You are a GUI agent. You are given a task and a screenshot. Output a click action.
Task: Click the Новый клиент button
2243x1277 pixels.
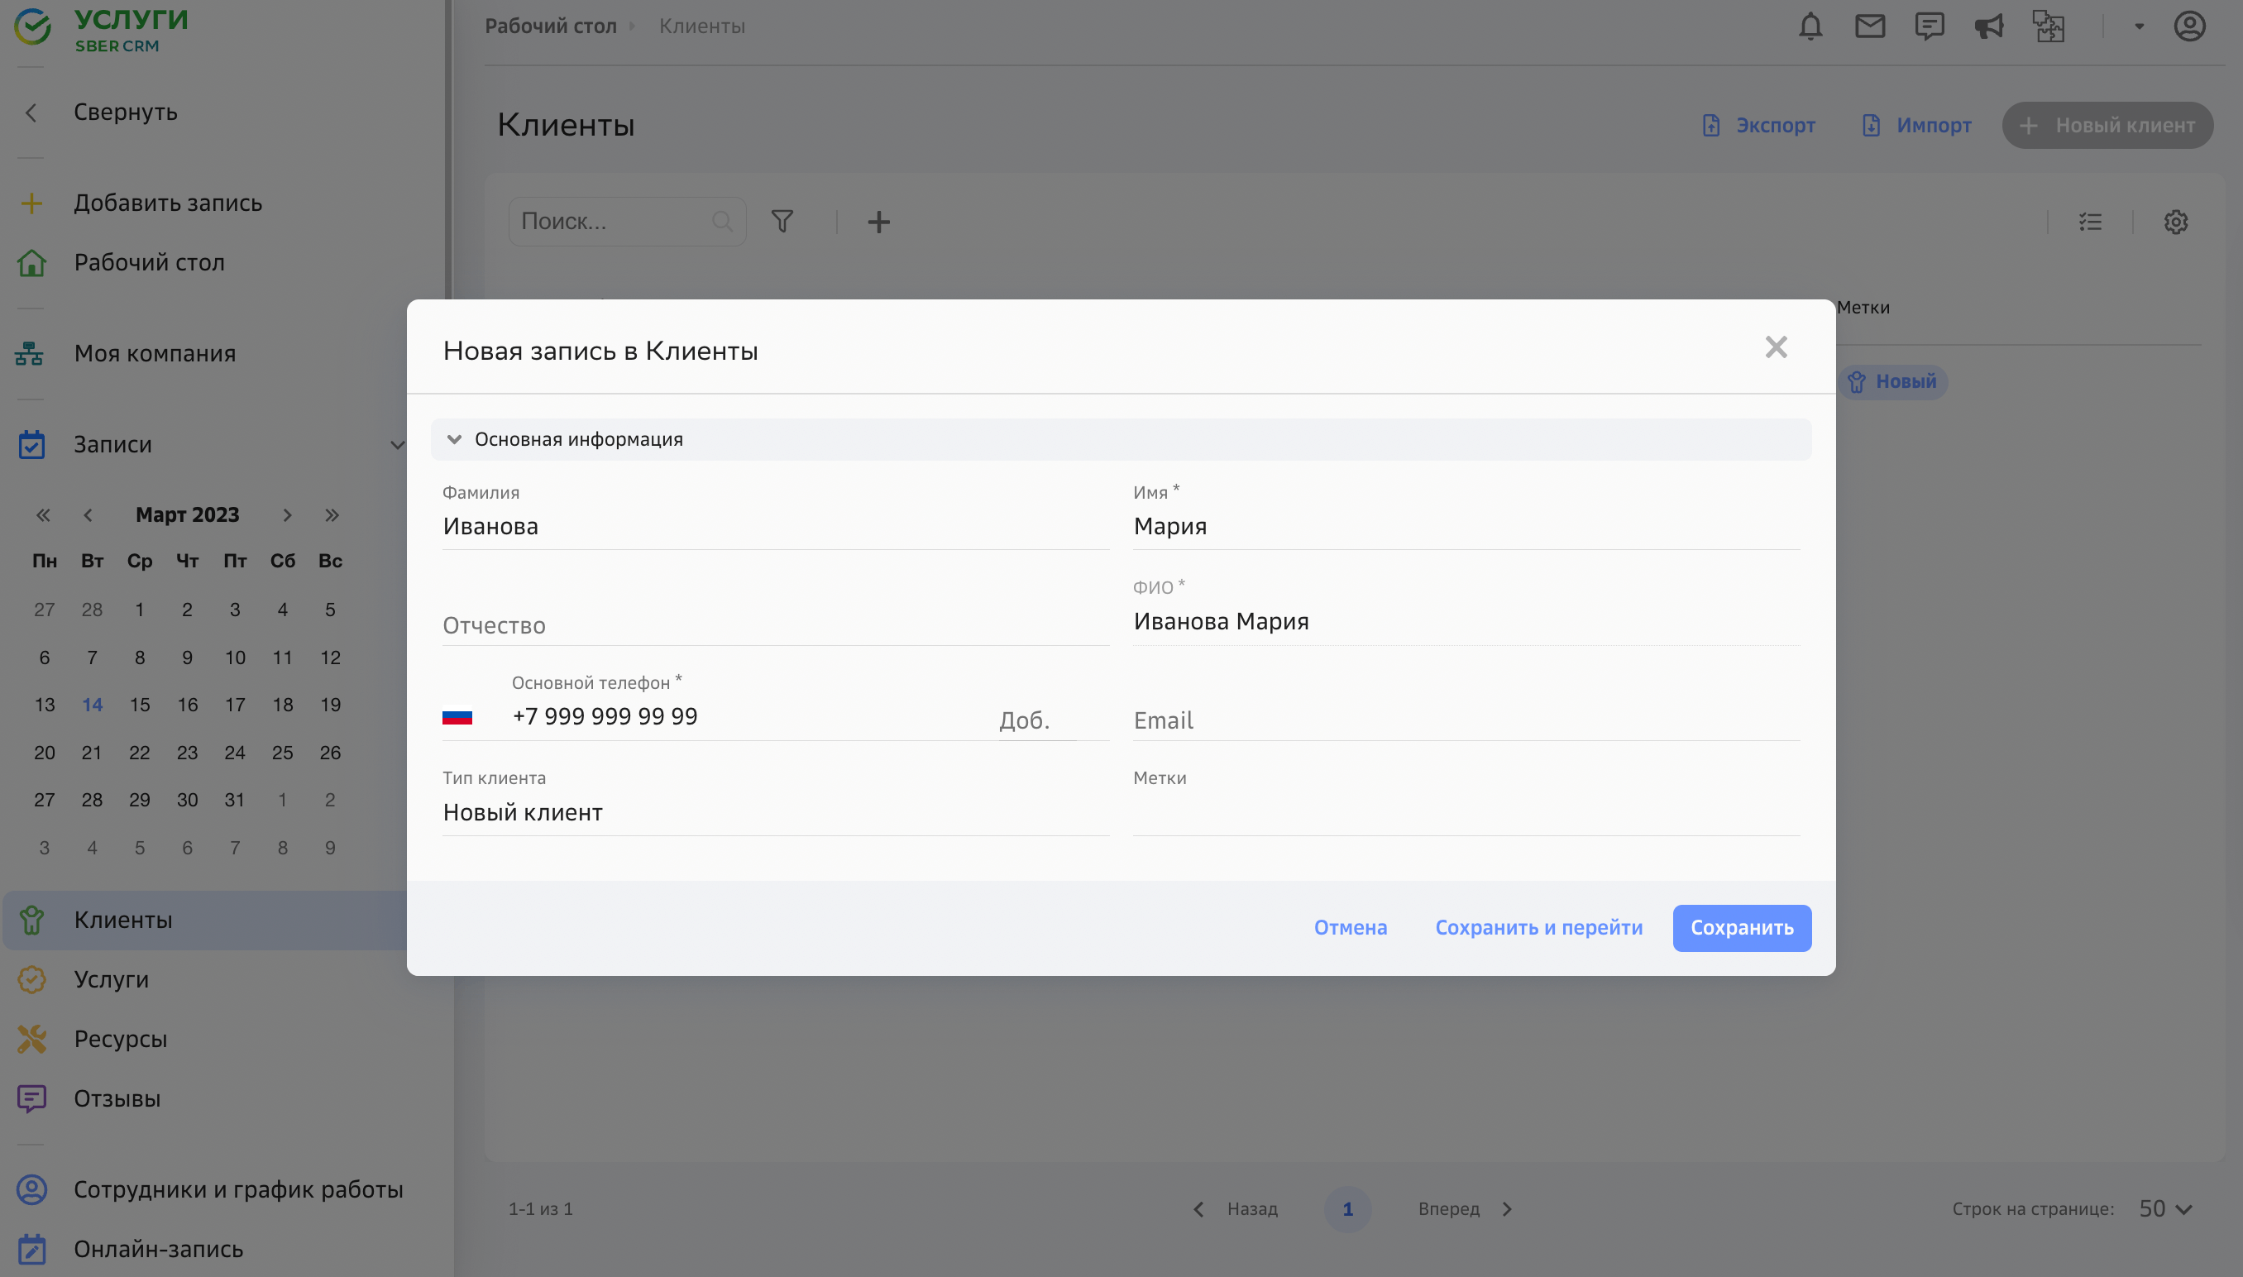tap(2107, 125)
